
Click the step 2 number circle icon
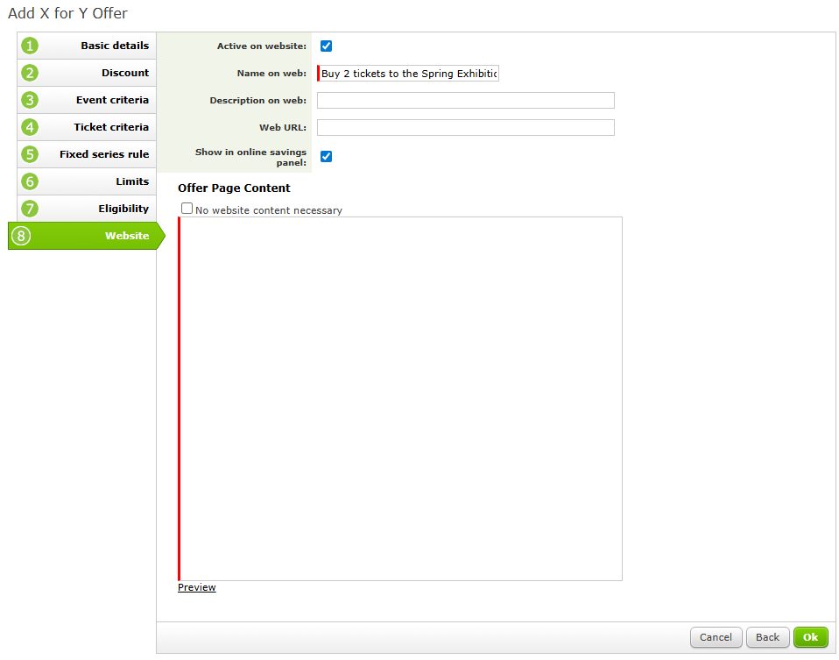pos(30,73)
